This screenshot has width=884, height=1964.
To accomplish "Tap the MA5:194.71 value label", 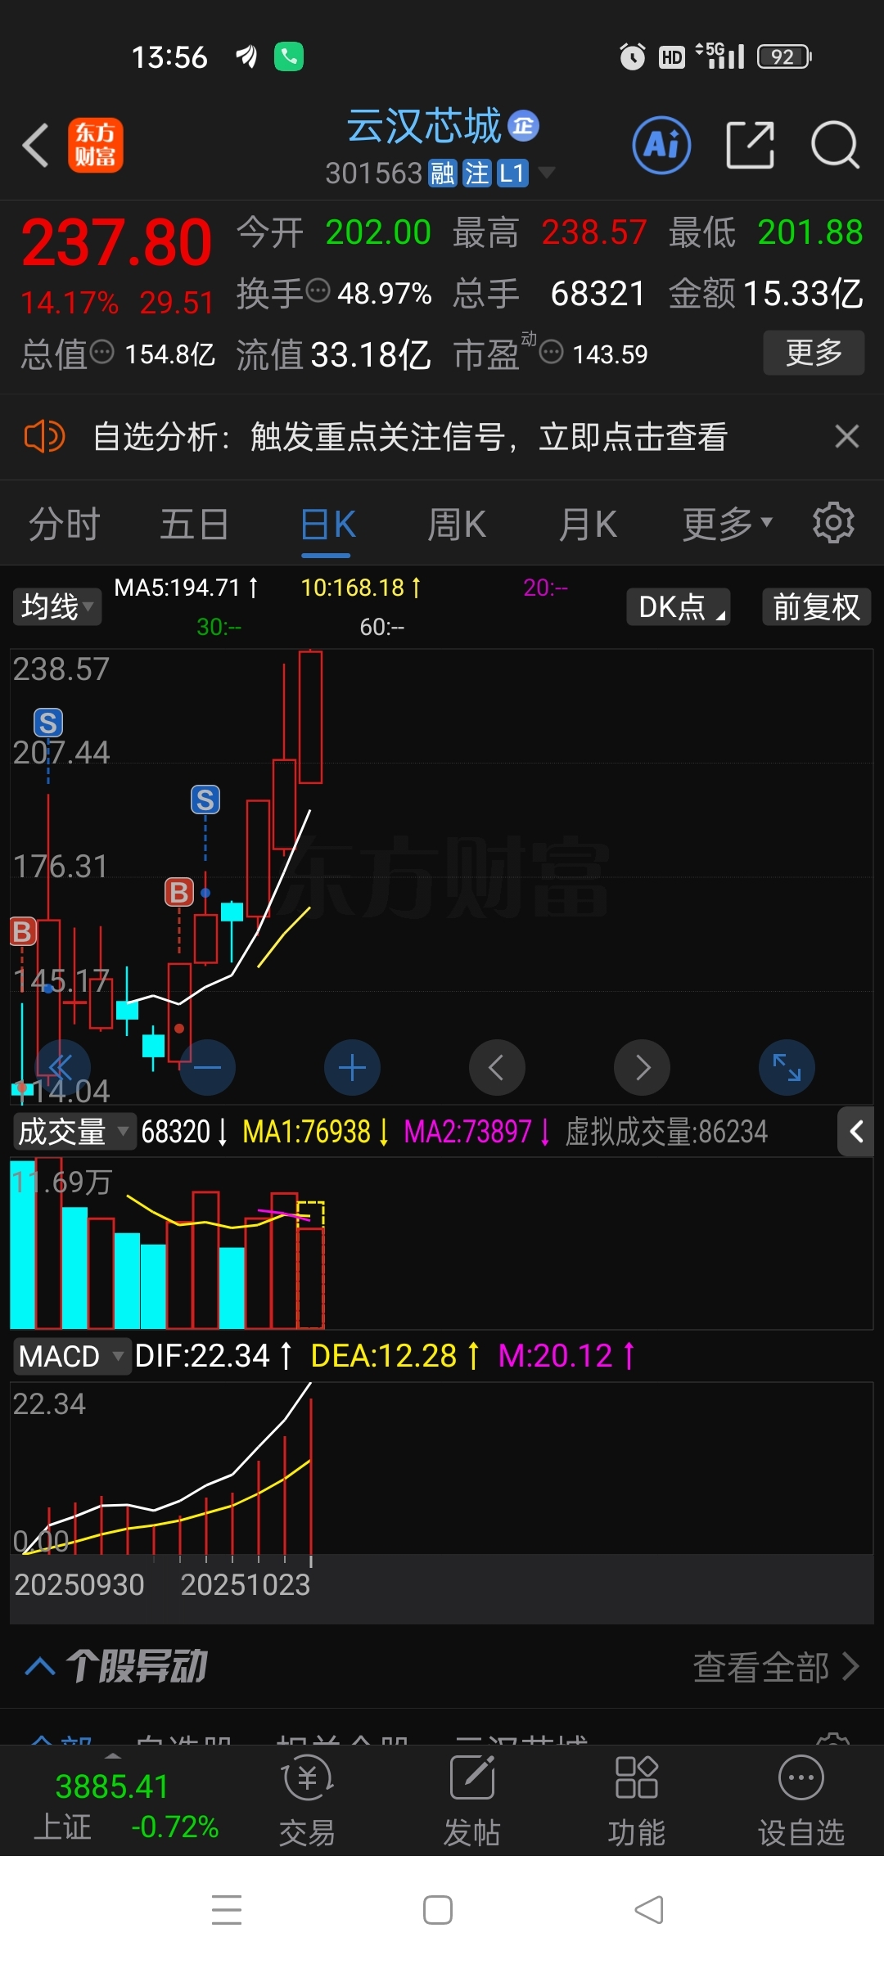I will pyautogui.click(x=187, y=588).
